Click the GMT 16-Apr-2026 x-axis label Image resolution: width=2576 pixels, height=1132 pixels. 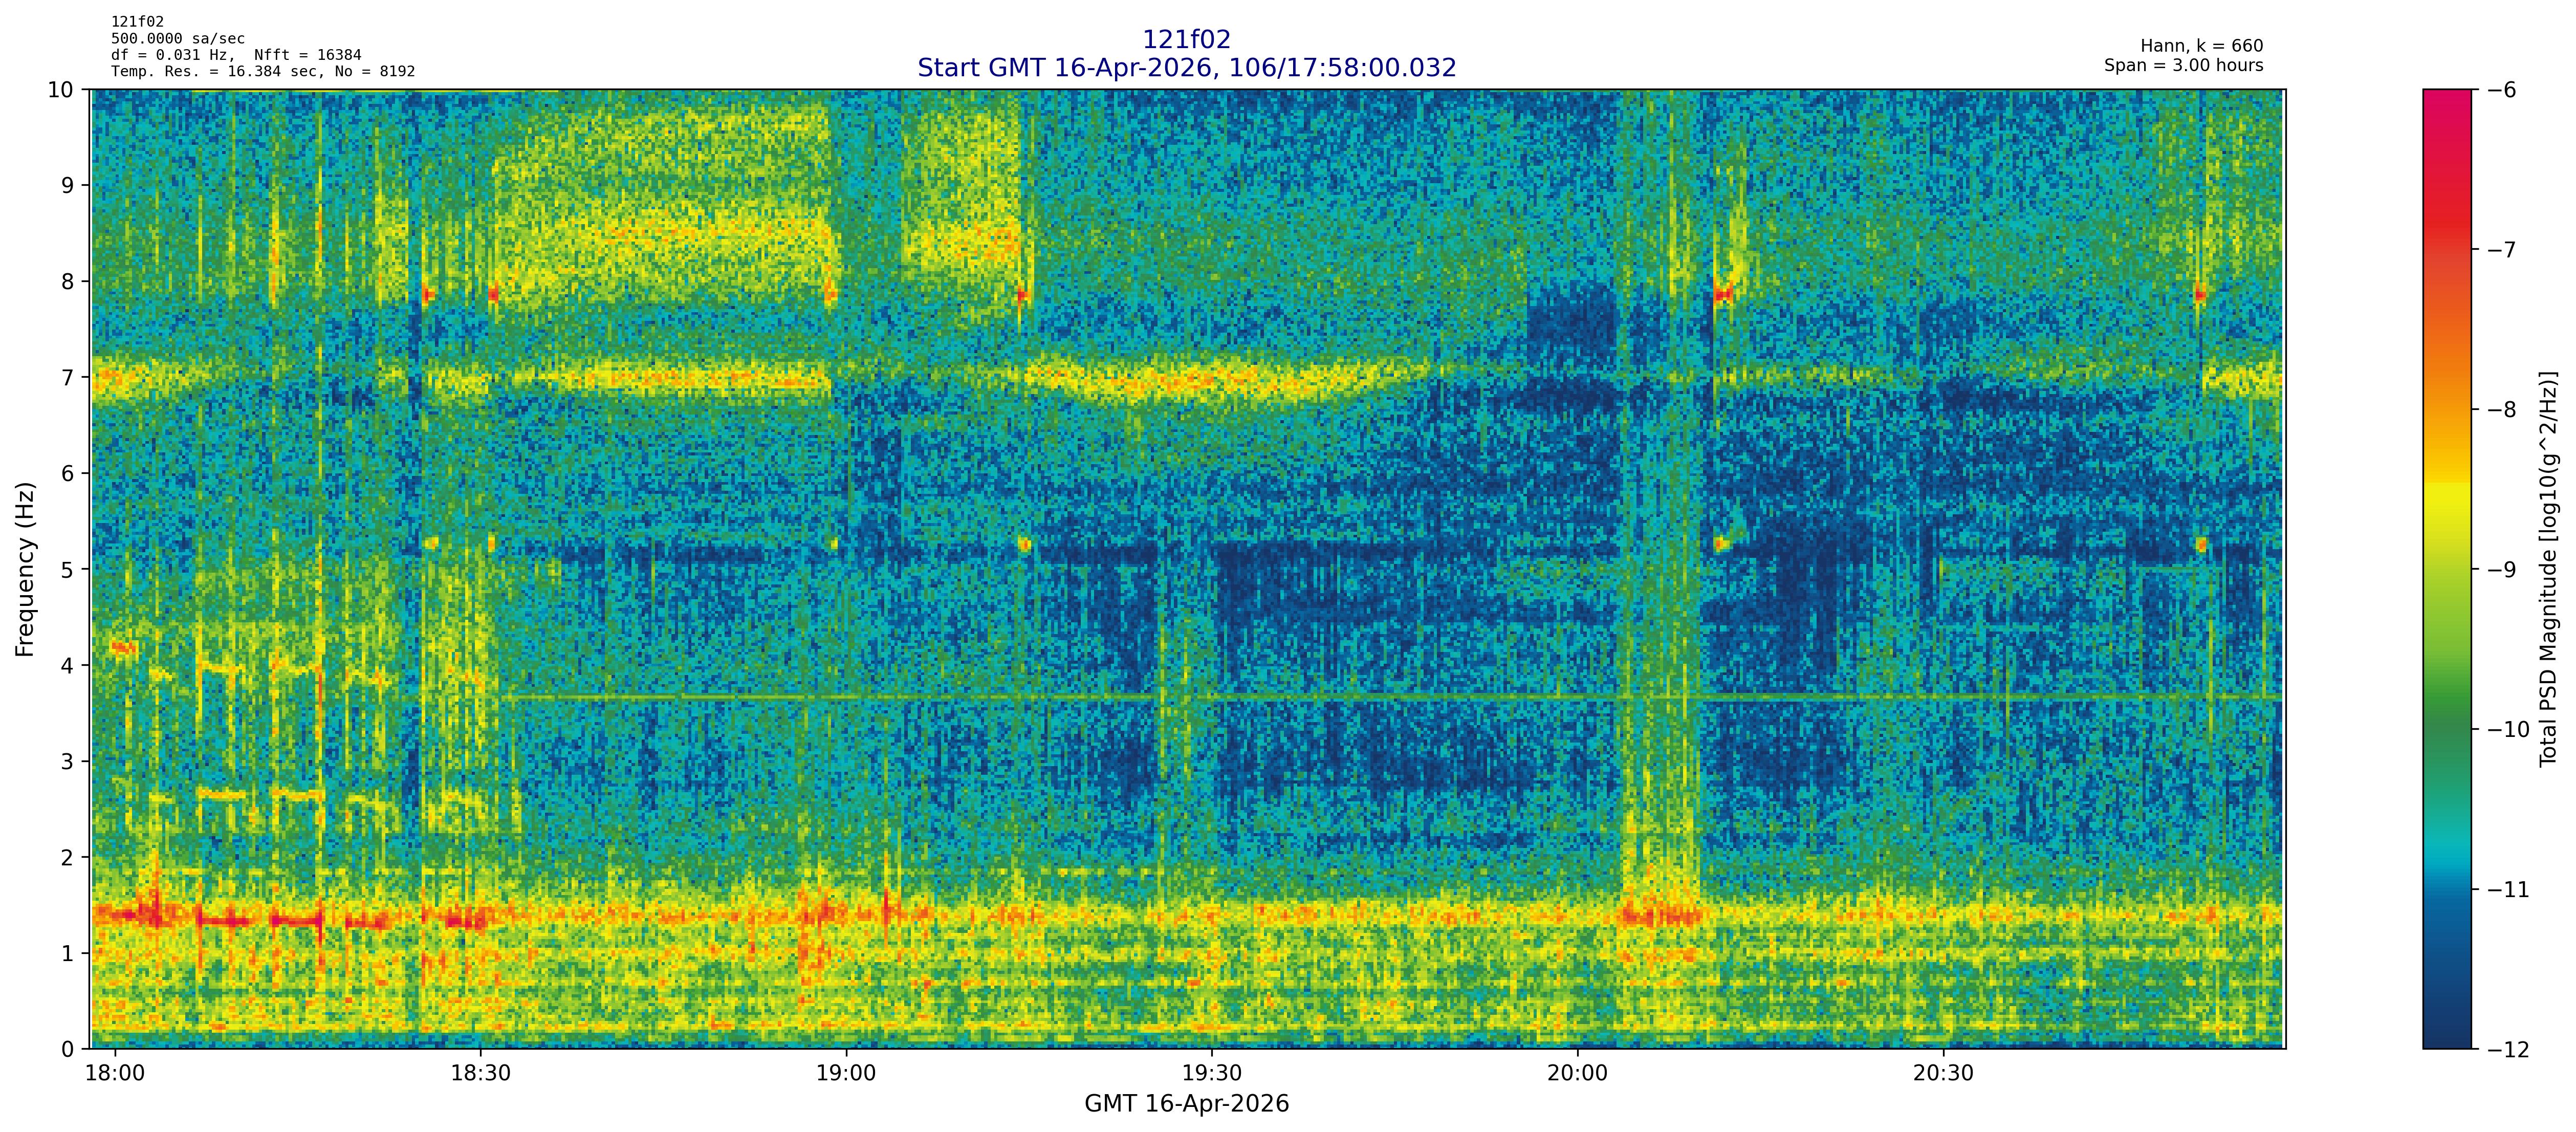coord(1186,1103)
